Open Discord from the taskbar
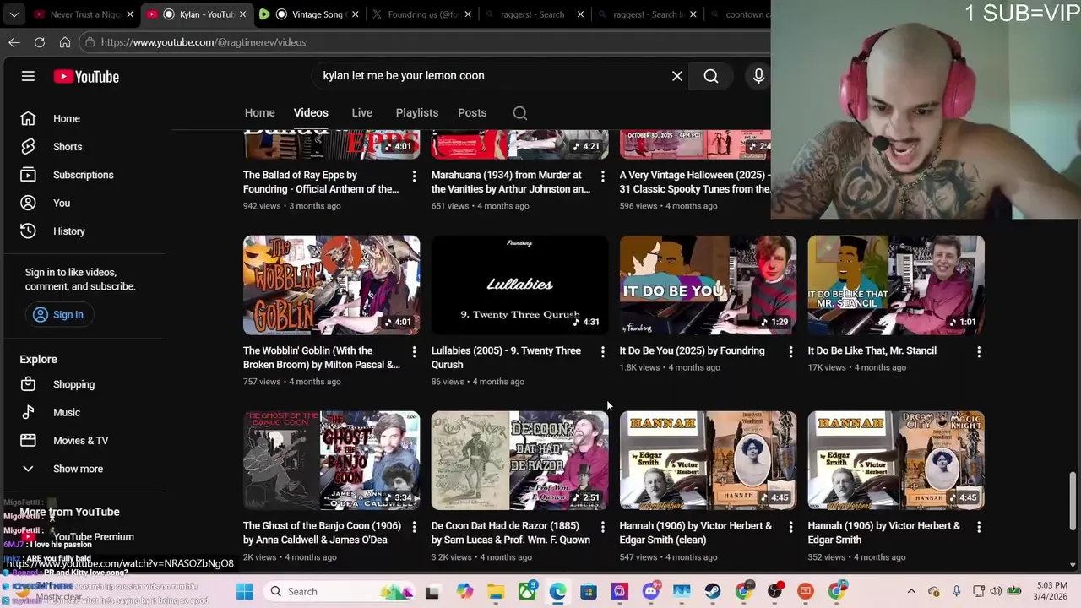 [x=650, y=591]
